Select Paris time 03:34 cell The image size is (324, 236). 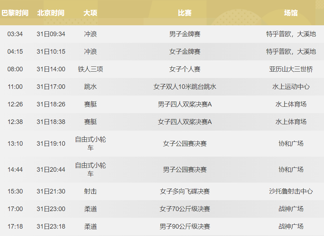coord(15,34)
